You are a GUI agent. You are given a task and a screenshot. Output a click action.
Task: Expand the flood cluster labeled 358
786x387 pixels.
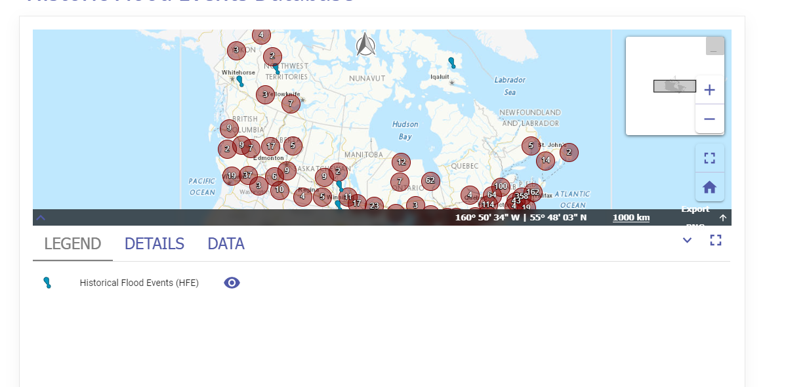coord(520,195)
